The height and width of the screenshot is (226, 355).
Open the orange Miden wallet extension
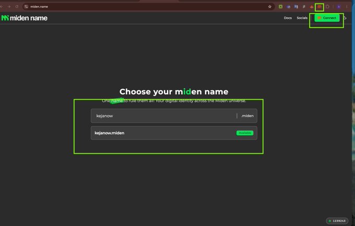coord(319,7)
